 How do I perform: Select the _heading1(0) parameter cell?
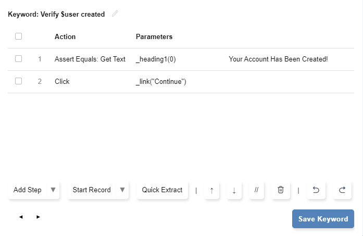pyautogui.click(x=156, y=59)
